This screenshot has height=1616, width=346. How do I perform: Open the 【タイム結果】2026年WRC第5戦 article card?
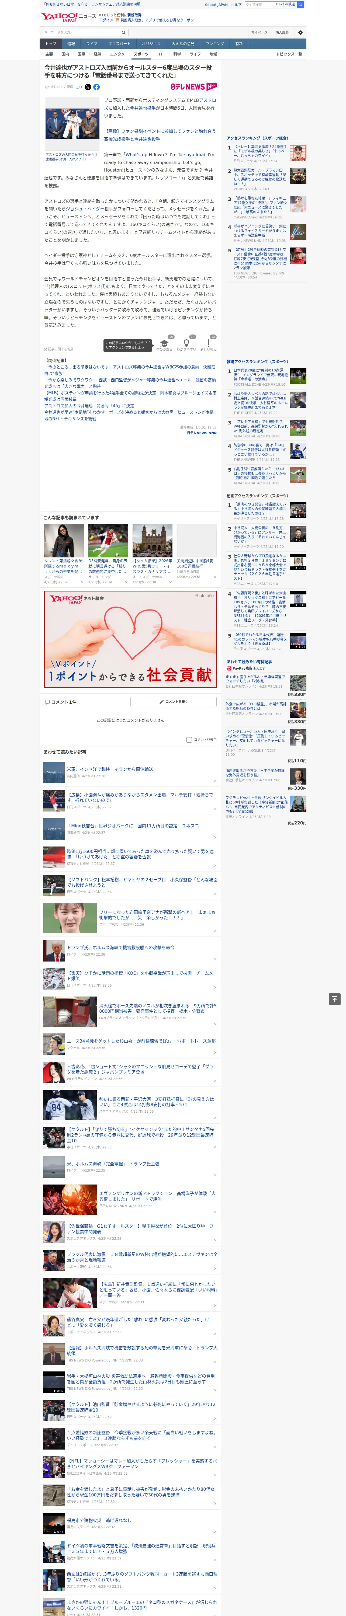coord(152,554)
